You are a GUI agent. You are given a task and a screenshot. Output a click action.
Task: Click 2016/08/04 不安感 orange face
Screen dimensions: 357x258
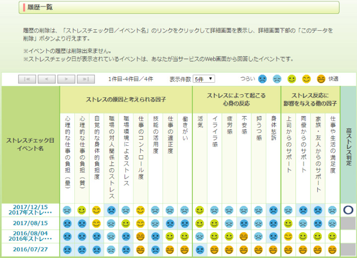pos(243,237)
